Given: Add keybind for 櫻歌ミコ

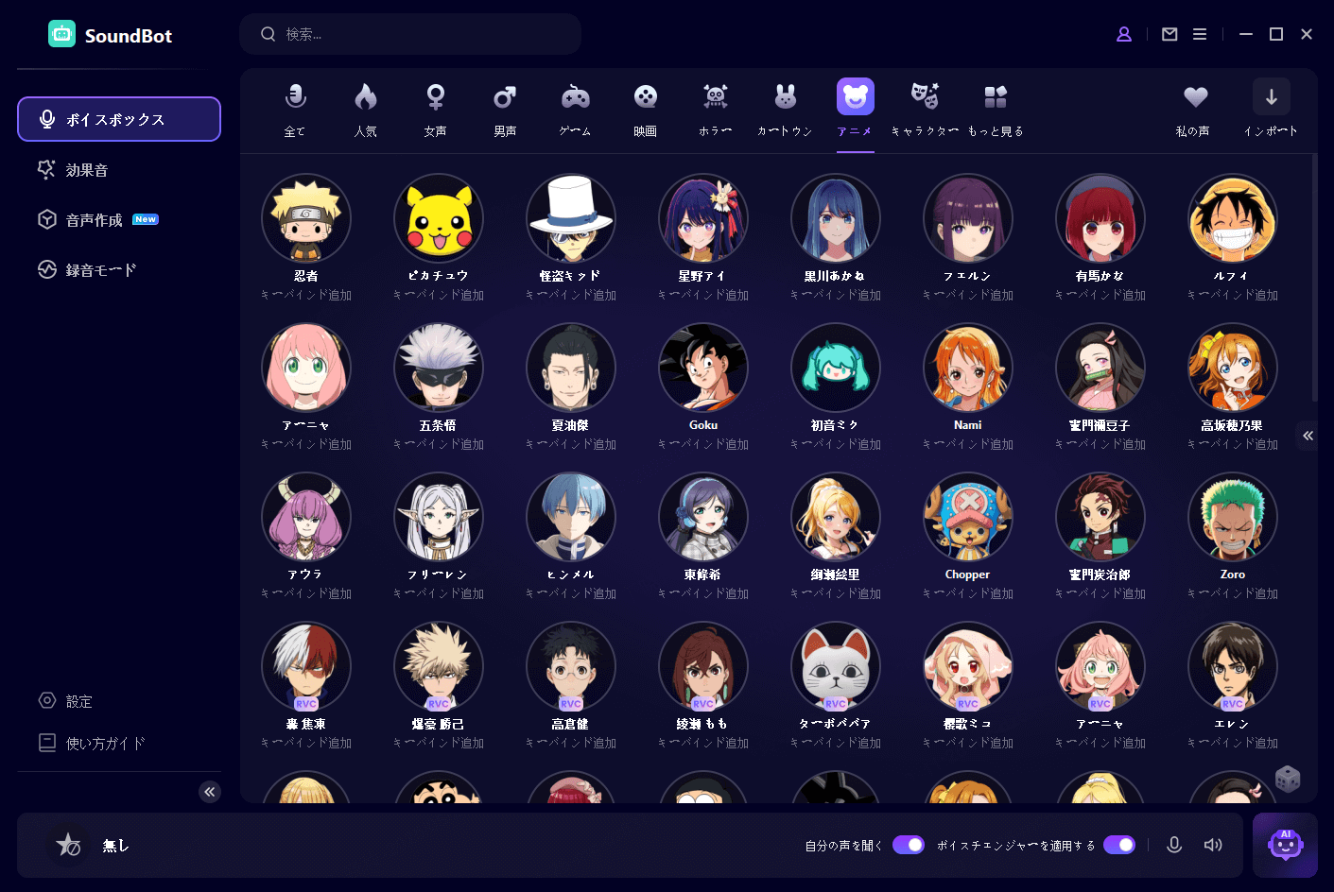Looking at the screenshot, I should 968,743.
